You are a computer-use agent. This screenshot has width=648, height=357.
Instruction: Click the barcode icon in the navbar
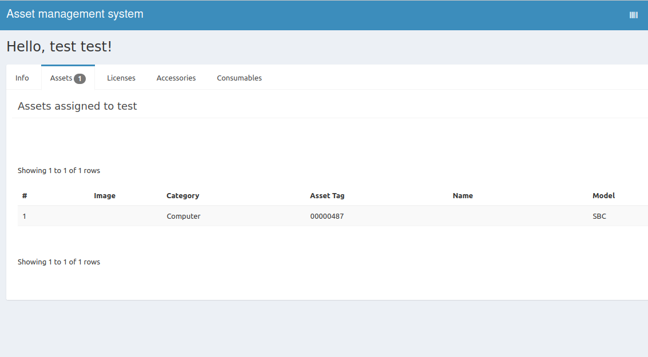633,14
